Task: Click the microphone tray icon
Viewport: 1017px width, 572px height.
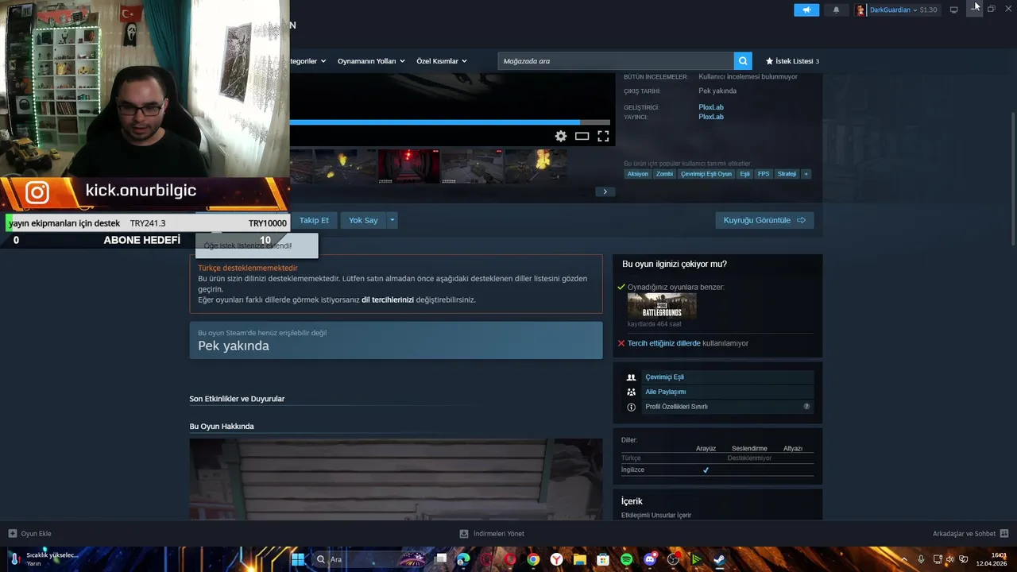Action: 921,559
